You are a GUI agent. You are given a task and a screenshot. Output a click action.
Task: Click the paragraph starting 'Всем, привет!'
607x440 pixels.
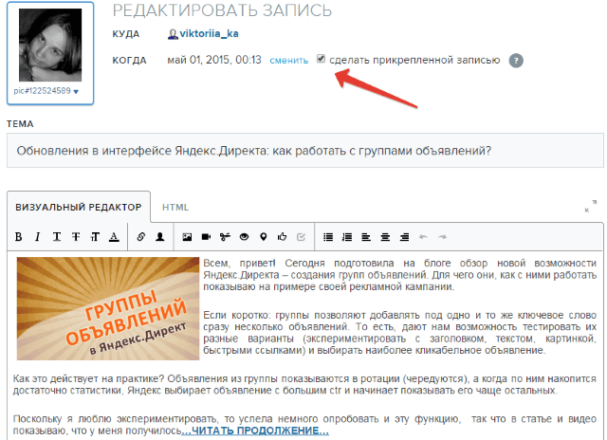(x=400, y=275)
